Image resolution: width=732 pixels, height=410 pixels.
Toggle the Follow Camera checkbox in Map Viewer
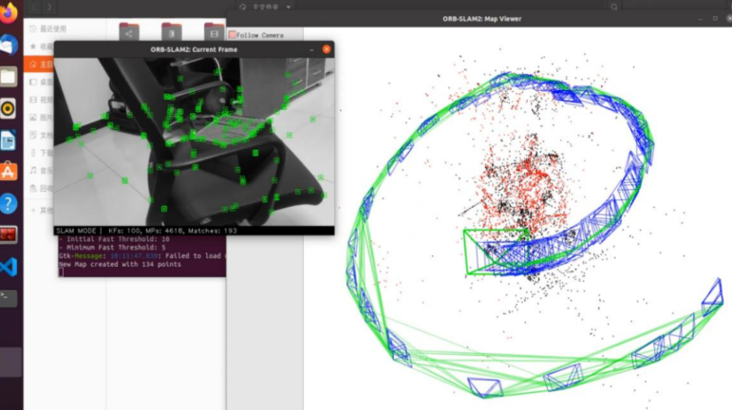pyautogui.click(x=232, y=35)
